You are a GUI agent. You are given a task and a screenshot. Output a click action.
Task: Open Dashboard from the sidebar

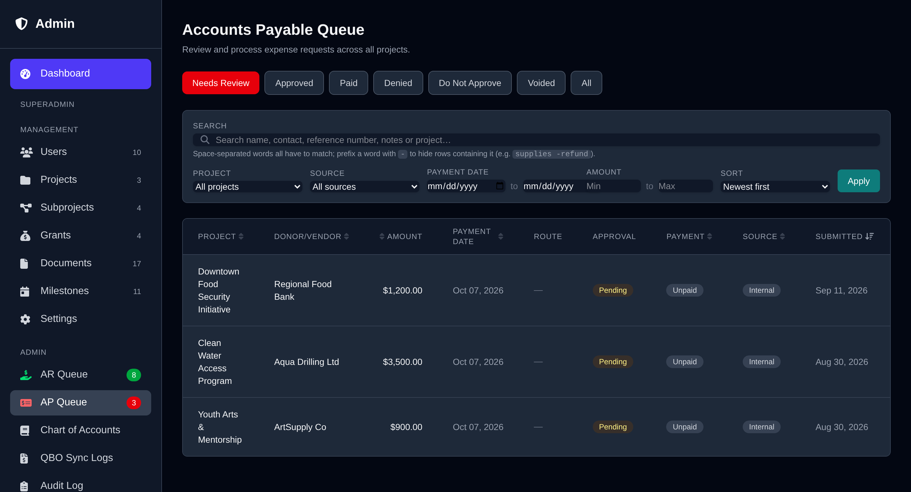click(x=81, y=74)
